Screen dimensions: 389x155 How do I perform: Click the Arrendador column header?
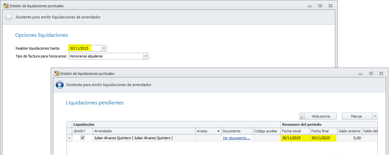[x=144, y=131]
